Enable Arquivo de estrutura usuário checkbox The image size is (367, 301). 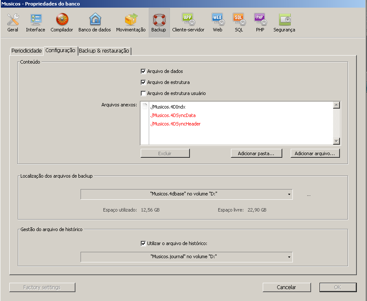click(x=143, y=93)
